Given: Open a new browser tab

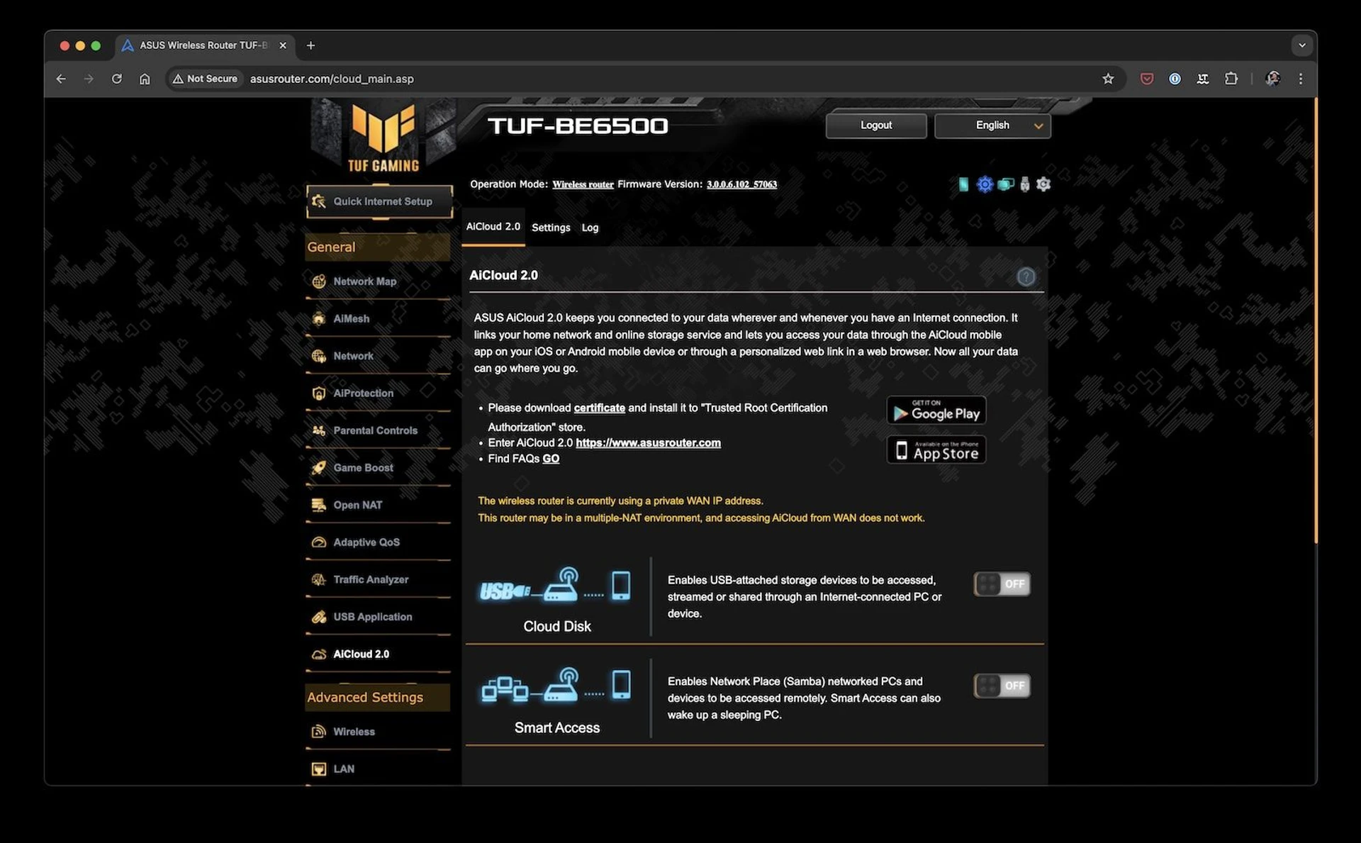Looking at the screenshot, I should point(310,45).
